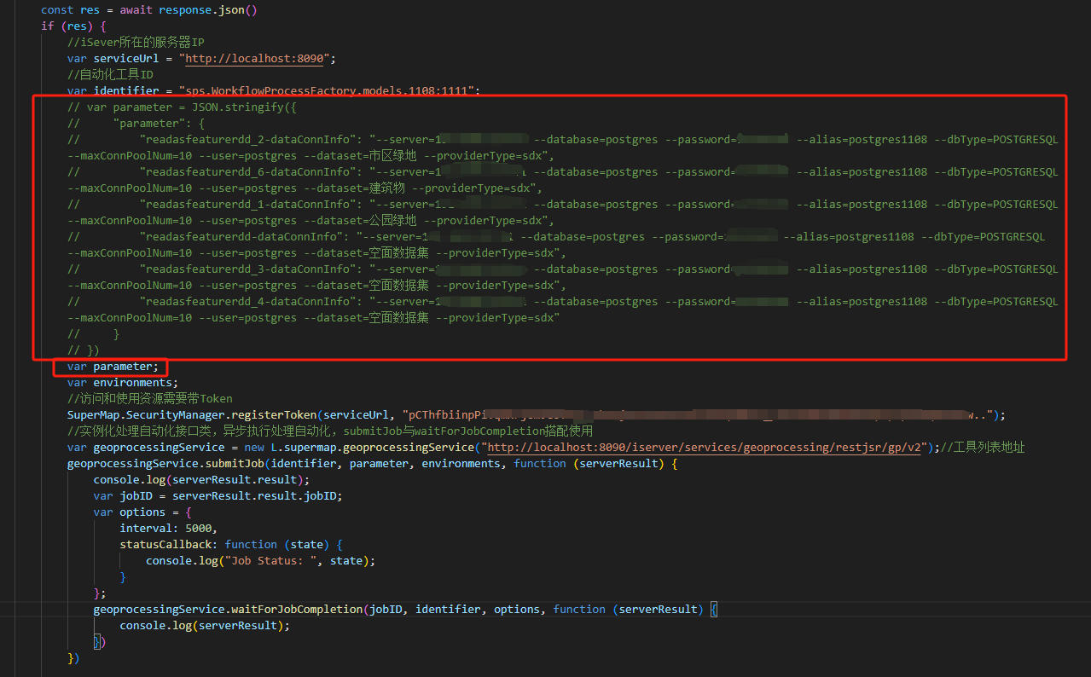Click the final 'console.log(serverResult);' line

click(205, 626)
